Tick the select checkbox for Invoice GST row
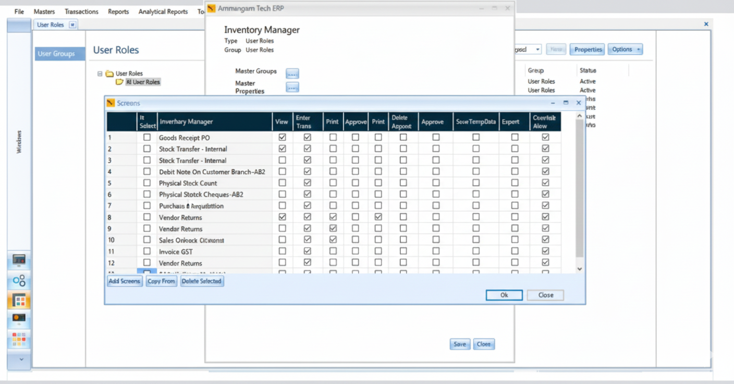The height and width of the screenshot is (384, 734). pos(147,251)
